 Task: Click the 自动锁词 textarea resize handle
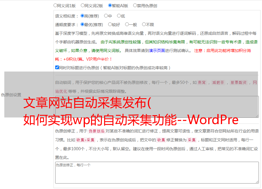(257, 116)
